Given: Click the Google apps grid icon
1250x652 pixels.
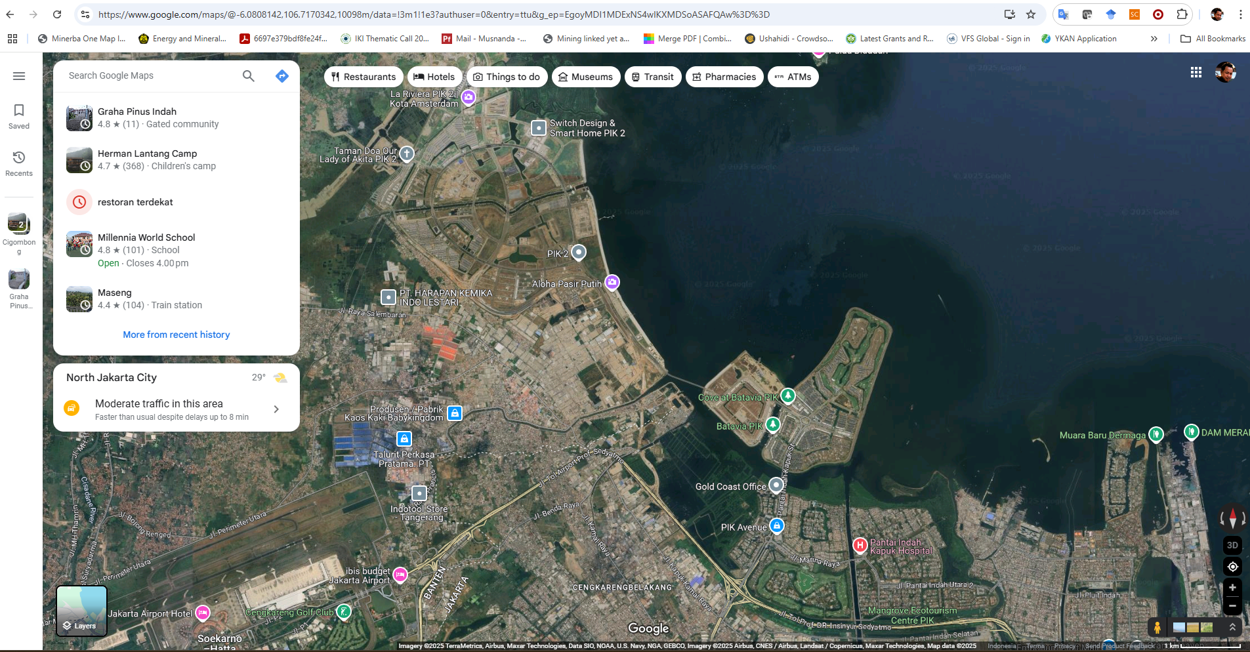Looking at the screenshot, I should (x=1196, y=73).
